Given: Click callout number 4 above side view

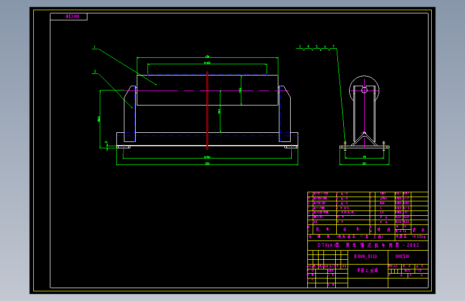Looking at the screenshot, I should [308, 47].
